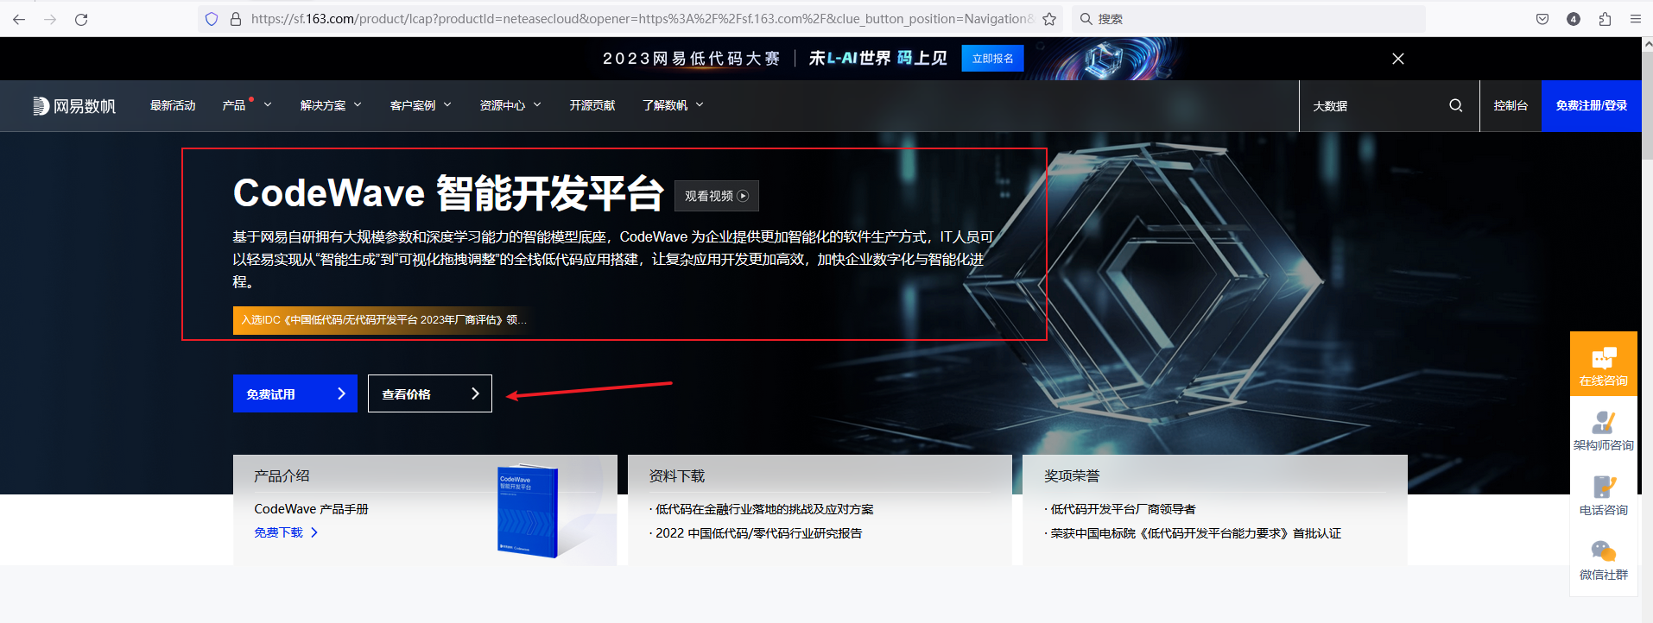
Task: Open the browser hamburger menu
Action: 1635,19
